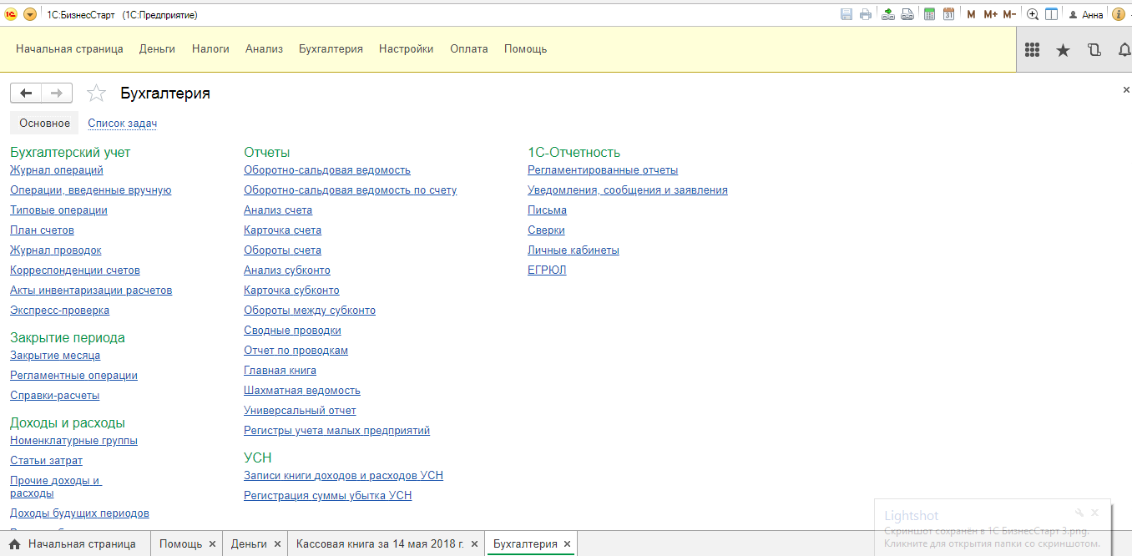1132x556 pixels.
Task: Open the Calendar icon showing 31
Action: [x=948, y=14]
